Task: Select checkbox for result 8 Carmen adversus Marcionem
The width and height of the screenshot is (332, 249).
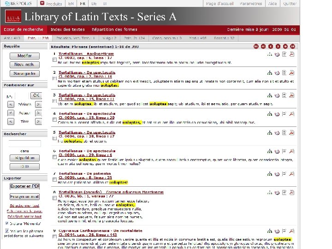Action: click(x=54, y=198)
